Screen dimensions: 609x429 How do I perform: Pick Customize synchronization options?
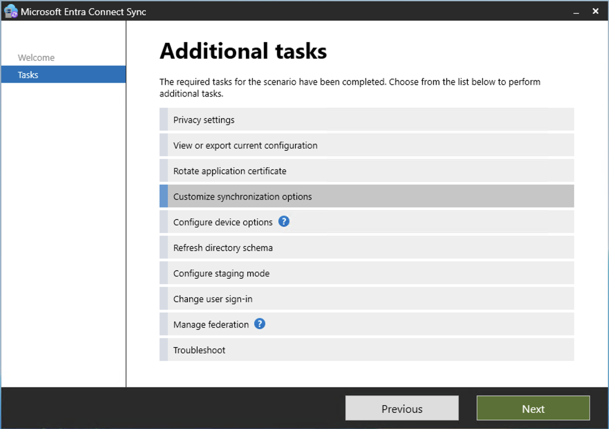(367, 196)
